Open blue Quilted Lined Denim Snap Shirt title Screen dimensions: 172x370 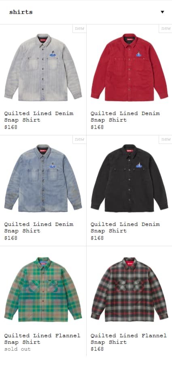(39, 227)
